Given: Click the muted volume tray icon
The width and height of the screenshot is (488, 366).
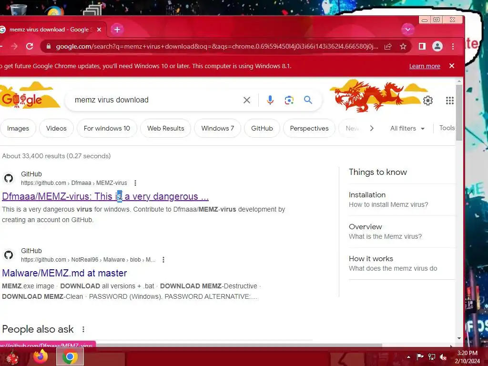Looking at the screenshot, I should click(x=443, y=357).
